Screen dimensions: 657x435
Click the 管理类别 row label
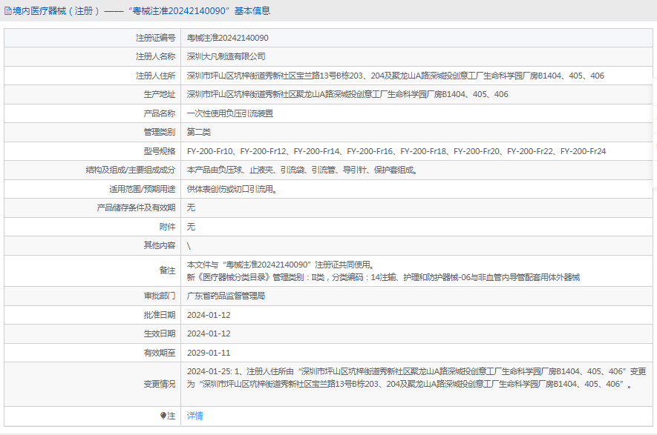point(160,132)
